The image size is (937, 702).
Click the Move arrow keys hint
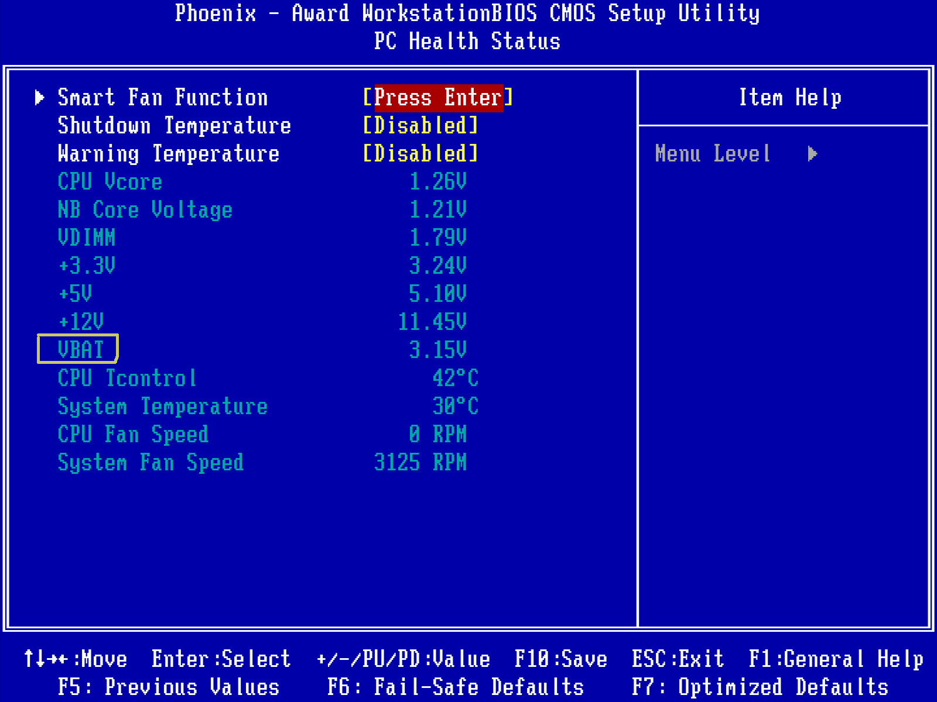(x=75, y=659)
